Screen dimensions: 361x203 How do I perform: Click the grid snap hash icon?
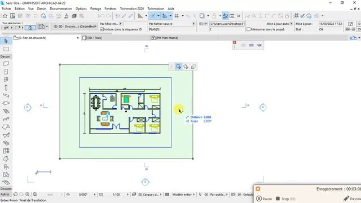click(x=177, y=16)
